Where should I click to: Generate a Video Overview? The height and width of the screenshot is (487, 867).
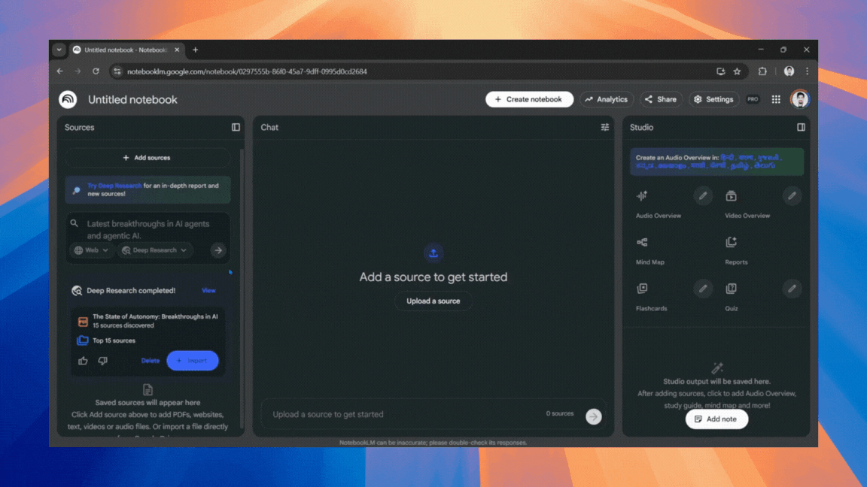[x=747, y=204]
